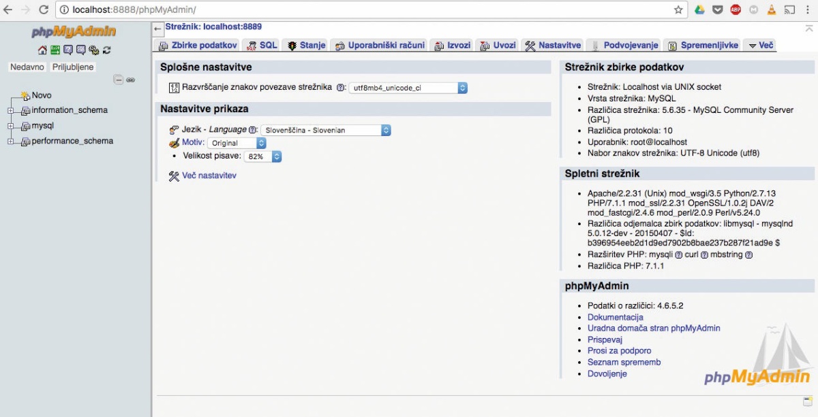Screen dimensions: 818x417
Task: Click the help icon next to Language label
Action: click(x=252, y=130)
